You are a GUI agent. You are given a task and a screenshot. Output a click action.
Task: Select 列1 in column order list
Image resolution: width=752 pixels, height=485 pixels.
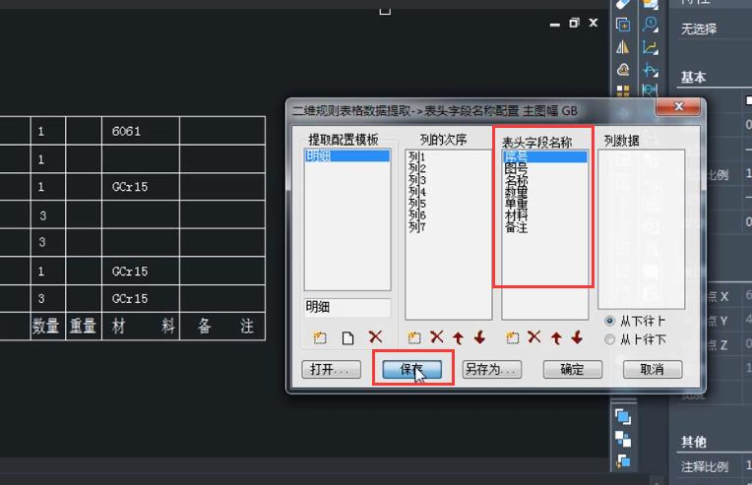(x=416, y=156)
